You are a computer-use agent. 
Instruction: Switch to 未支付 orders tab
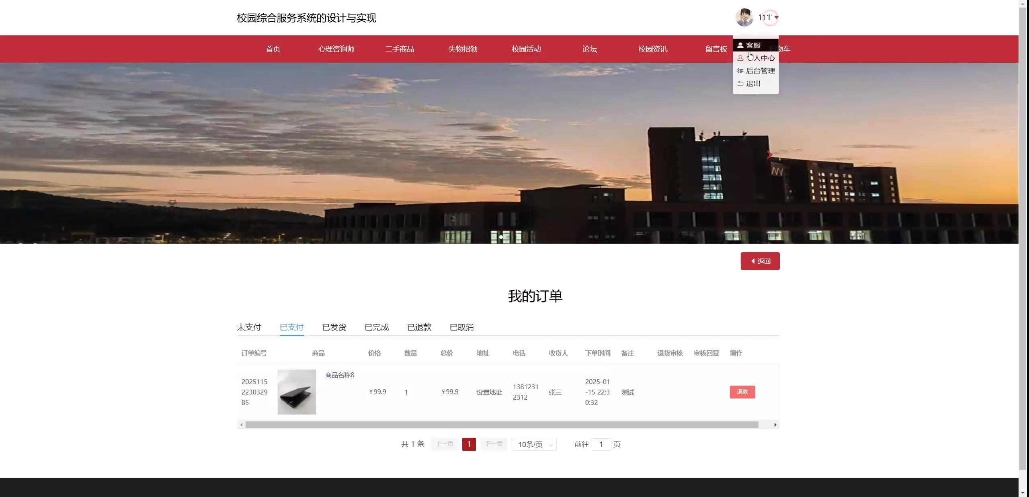click(249, 327)
